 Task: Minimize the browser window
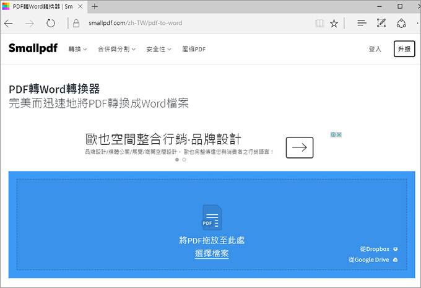point(380,6)
